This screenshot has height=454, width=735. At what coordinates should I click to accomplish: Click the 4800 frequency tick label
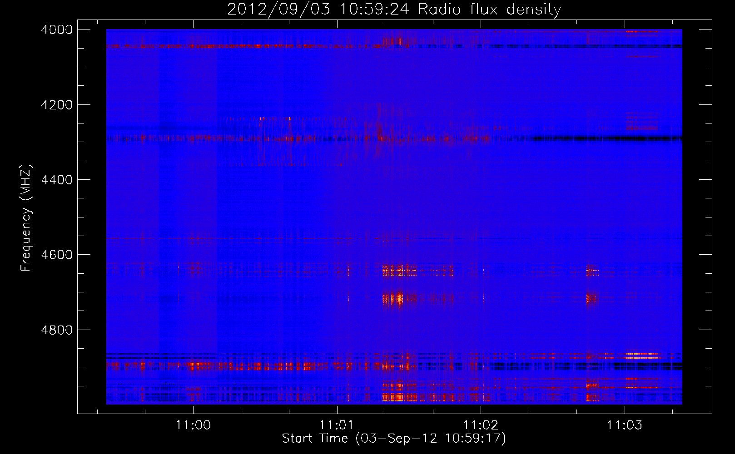click(x=57, y=330)
